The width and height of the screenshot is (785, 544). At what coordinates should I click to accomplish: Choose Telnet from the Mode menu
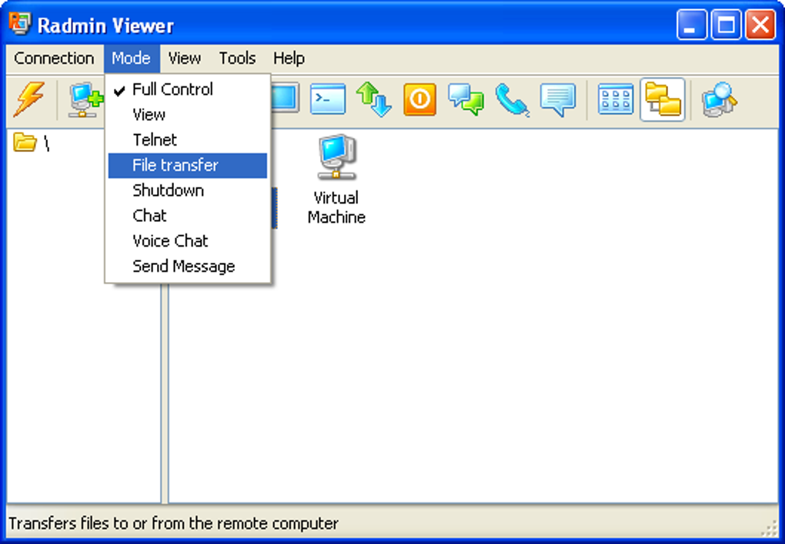(x=188, y=140)
